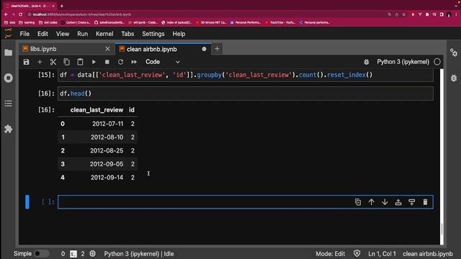
Task: Click the Ln 1, Col 1 status item
Action: click(382, 254)
